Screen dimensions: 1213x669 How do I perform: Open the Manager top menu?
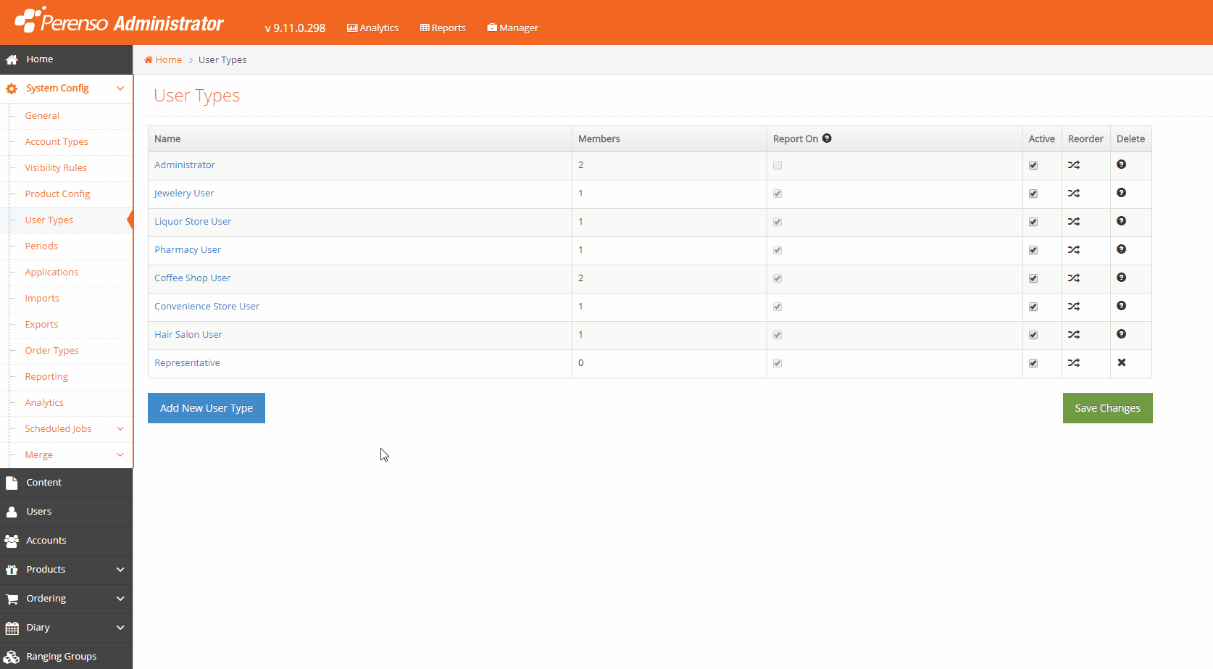(512, 28)
